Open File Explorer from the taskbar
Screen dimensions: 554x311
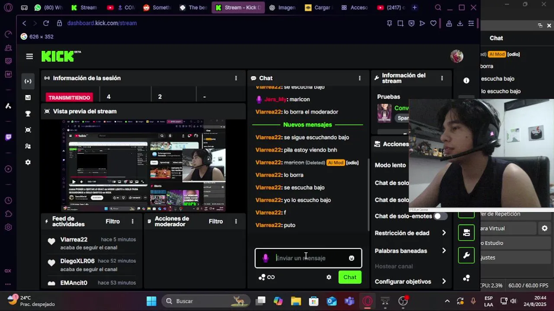(x=296, y=301)
